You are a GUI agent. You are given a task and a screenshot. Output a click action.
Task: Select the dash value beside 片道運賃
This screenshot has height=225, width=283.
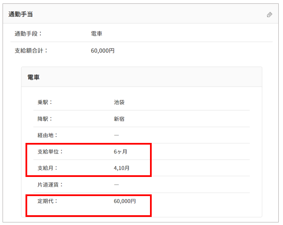click(116, 185)
